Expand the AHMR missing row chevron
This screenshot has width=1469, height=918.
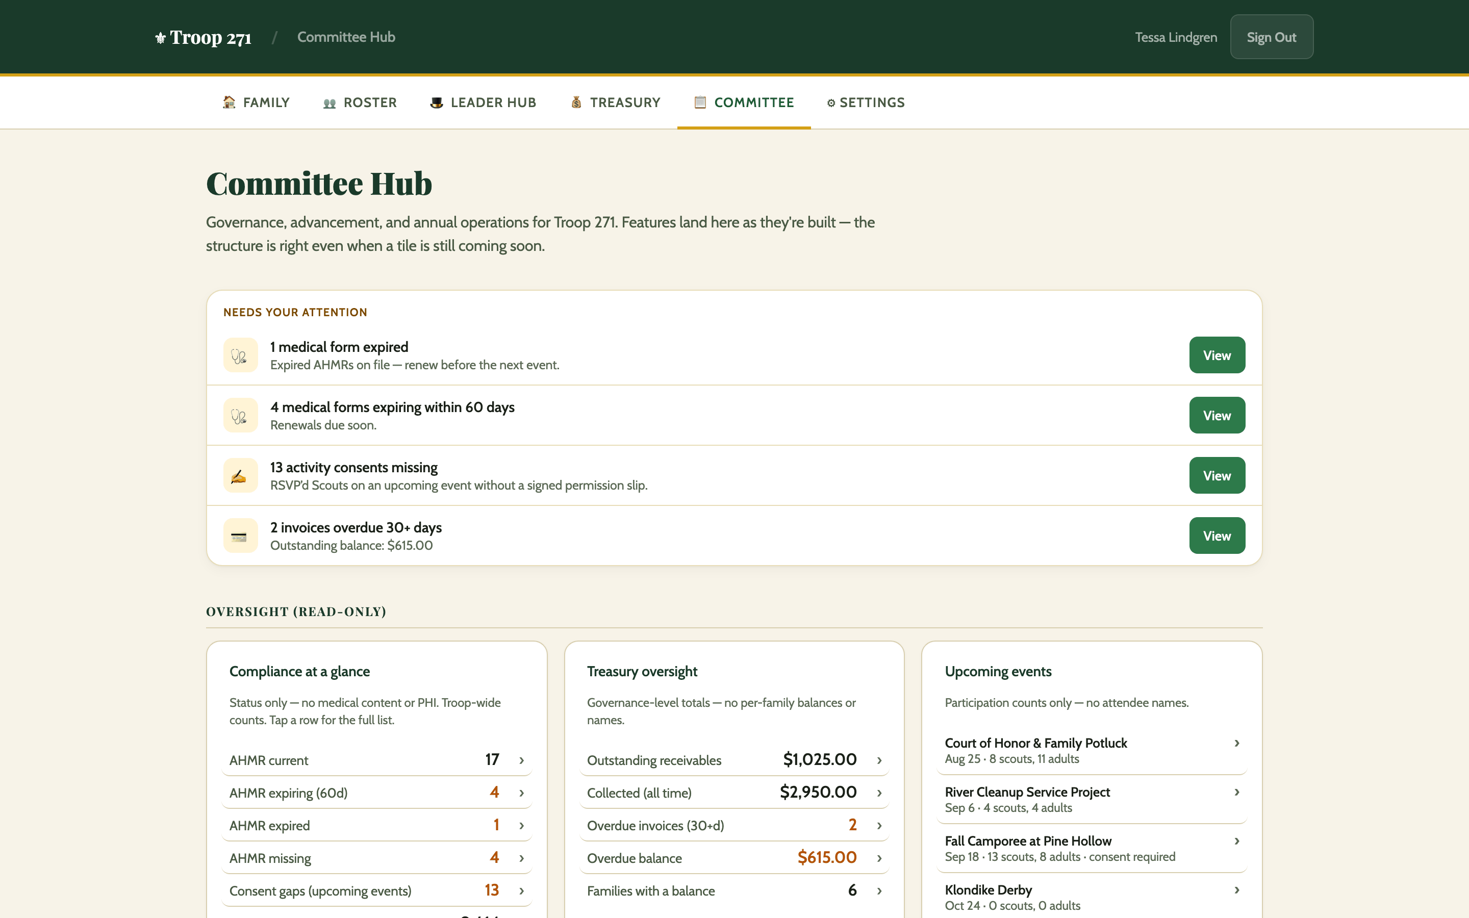pyautogui.click(x=521, y=858)
